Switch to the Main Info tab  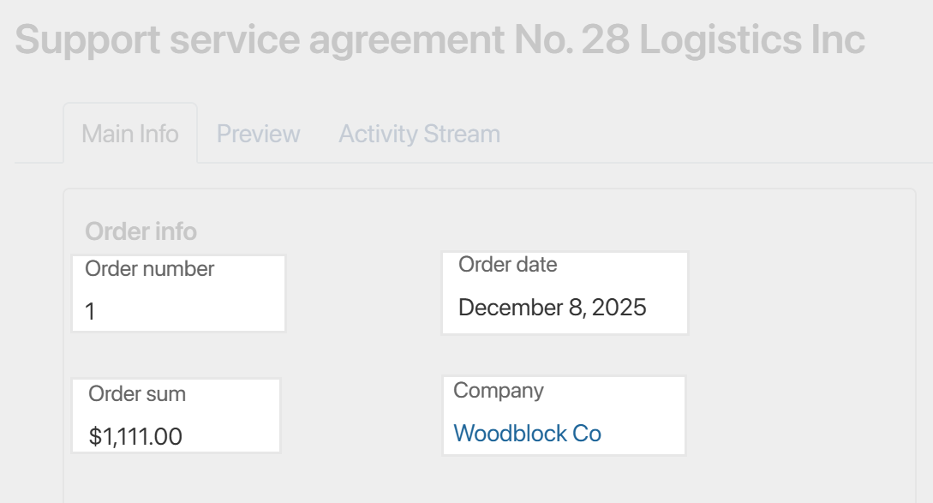point(130,135)
